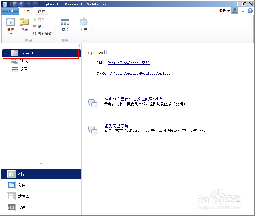
Task: Click the Save icon in title bar
Action: click(x=14, y=4)
